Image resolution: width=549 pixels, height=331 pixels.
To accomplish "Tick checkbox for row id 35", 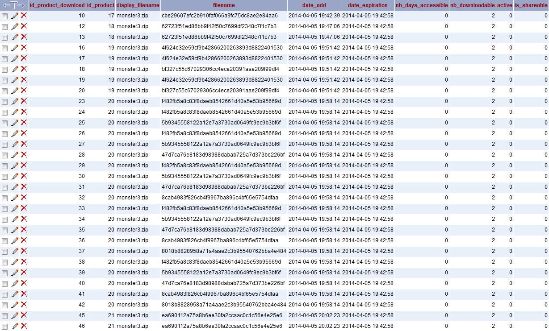I will tap(4, 230).
